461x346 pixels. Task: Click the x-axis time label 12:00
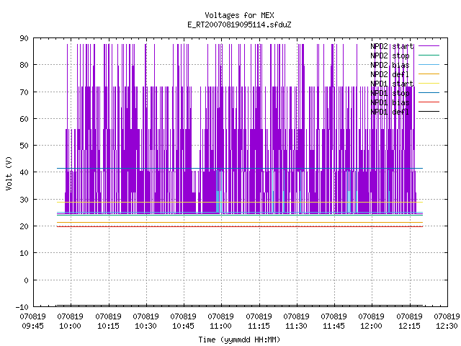(x=372, y=326)
